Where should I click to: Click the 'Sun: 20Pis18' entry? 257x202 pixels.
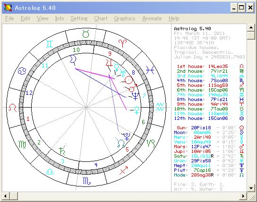[209, 128]
